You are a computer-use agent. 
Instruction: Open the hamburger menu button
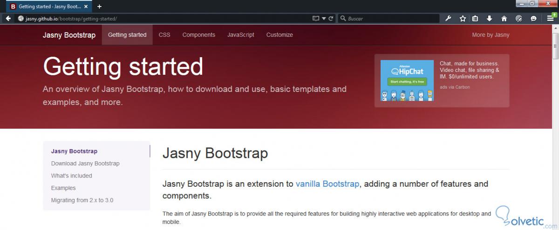tap(551, 19)
